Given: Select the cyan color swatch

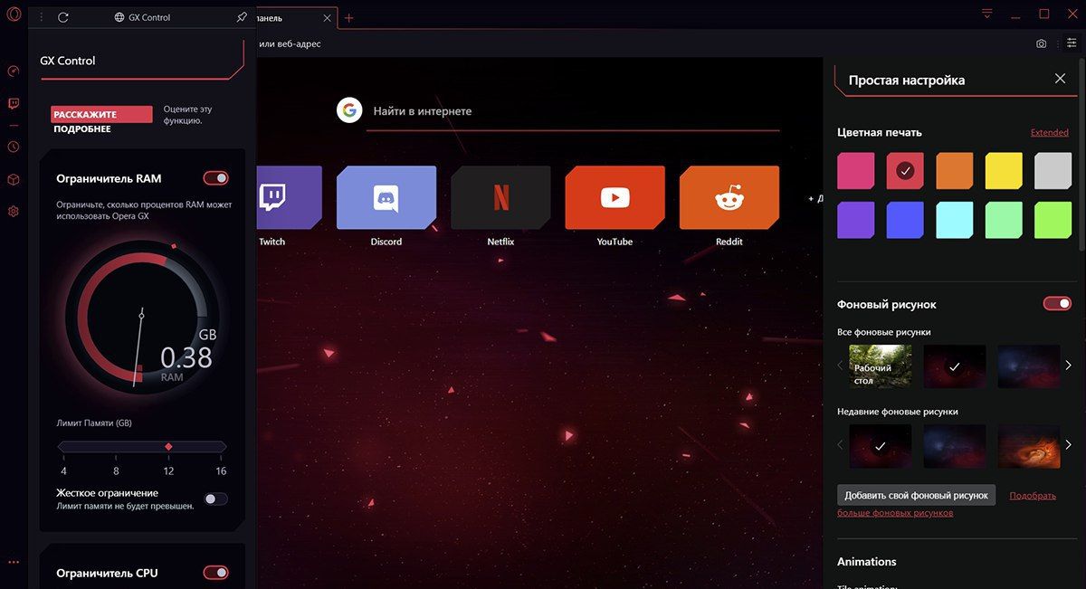Looking at the screenshot, I should click(x=955, y=220).
